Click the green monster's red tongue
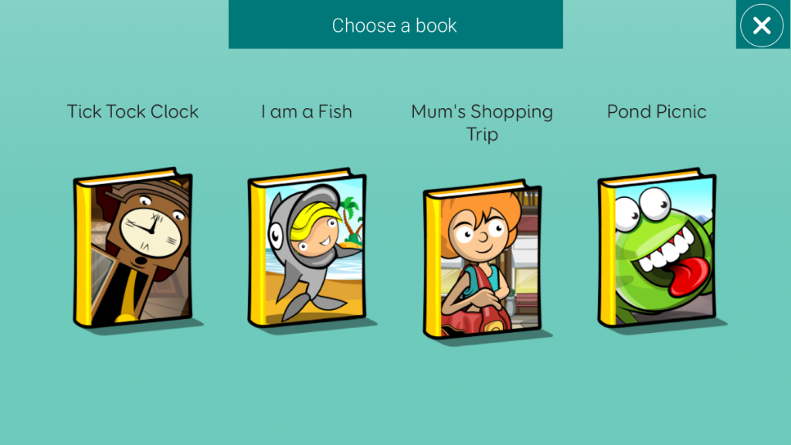The width and height of the screenshot is (791, 445). pos(689,276)
